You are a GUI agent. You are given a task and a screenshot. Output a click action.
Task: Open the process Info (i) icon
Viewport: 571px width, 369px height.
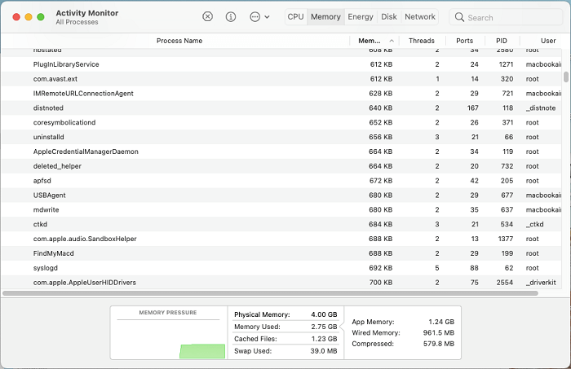tap(231, 17)
